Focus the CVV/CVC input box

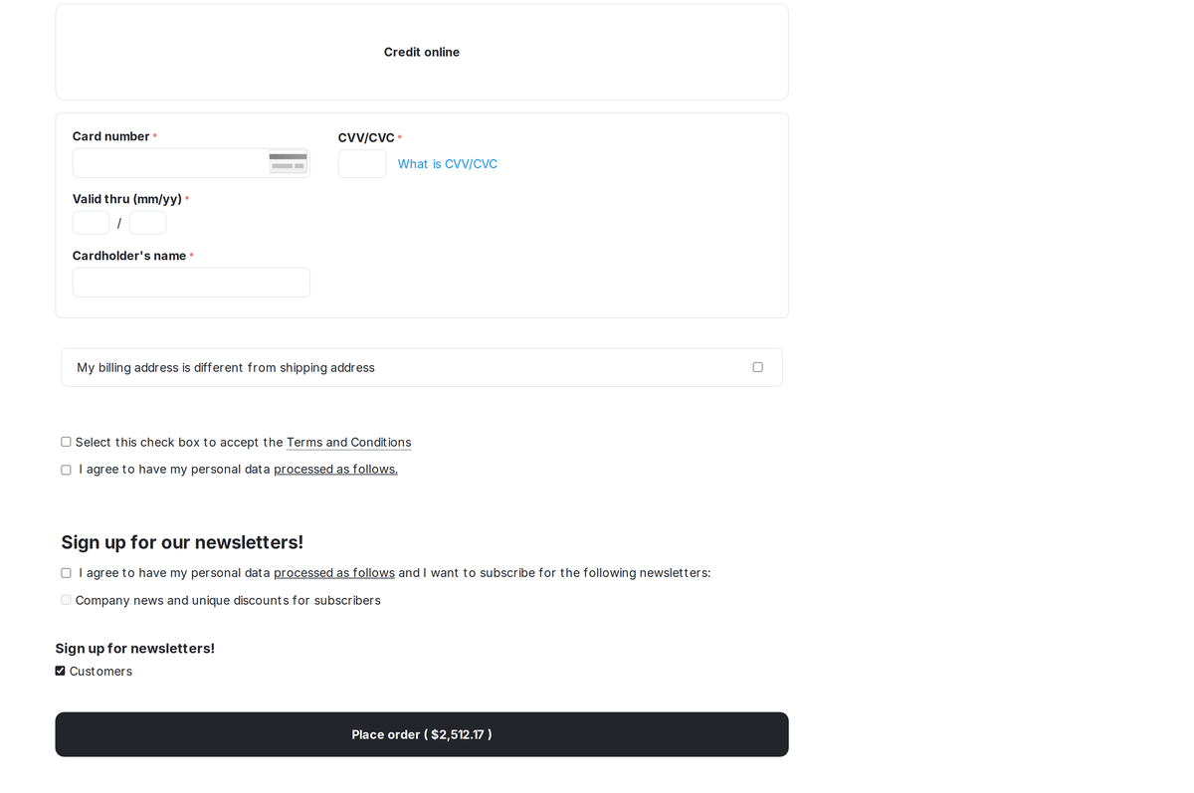362,163
